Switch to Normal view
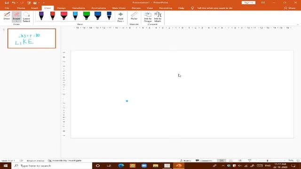The image size is (301, 169). [222, 161]
